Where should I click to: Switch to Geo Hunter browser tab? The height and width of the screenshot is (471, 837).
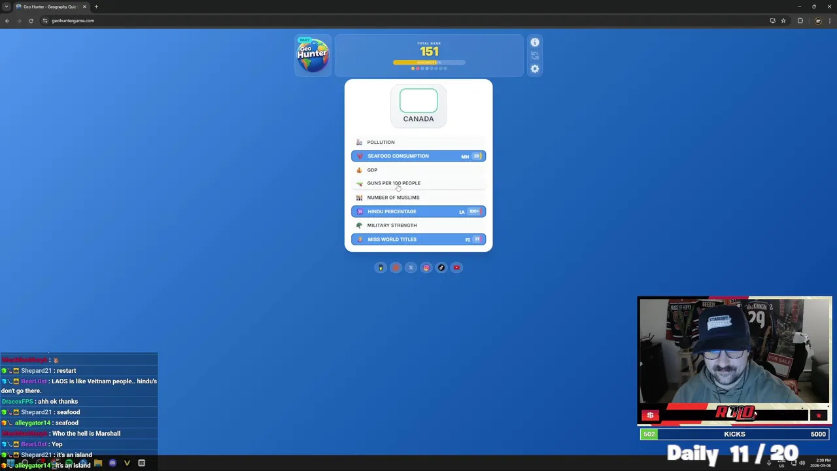pyautogui.click(x=50, y=7)
